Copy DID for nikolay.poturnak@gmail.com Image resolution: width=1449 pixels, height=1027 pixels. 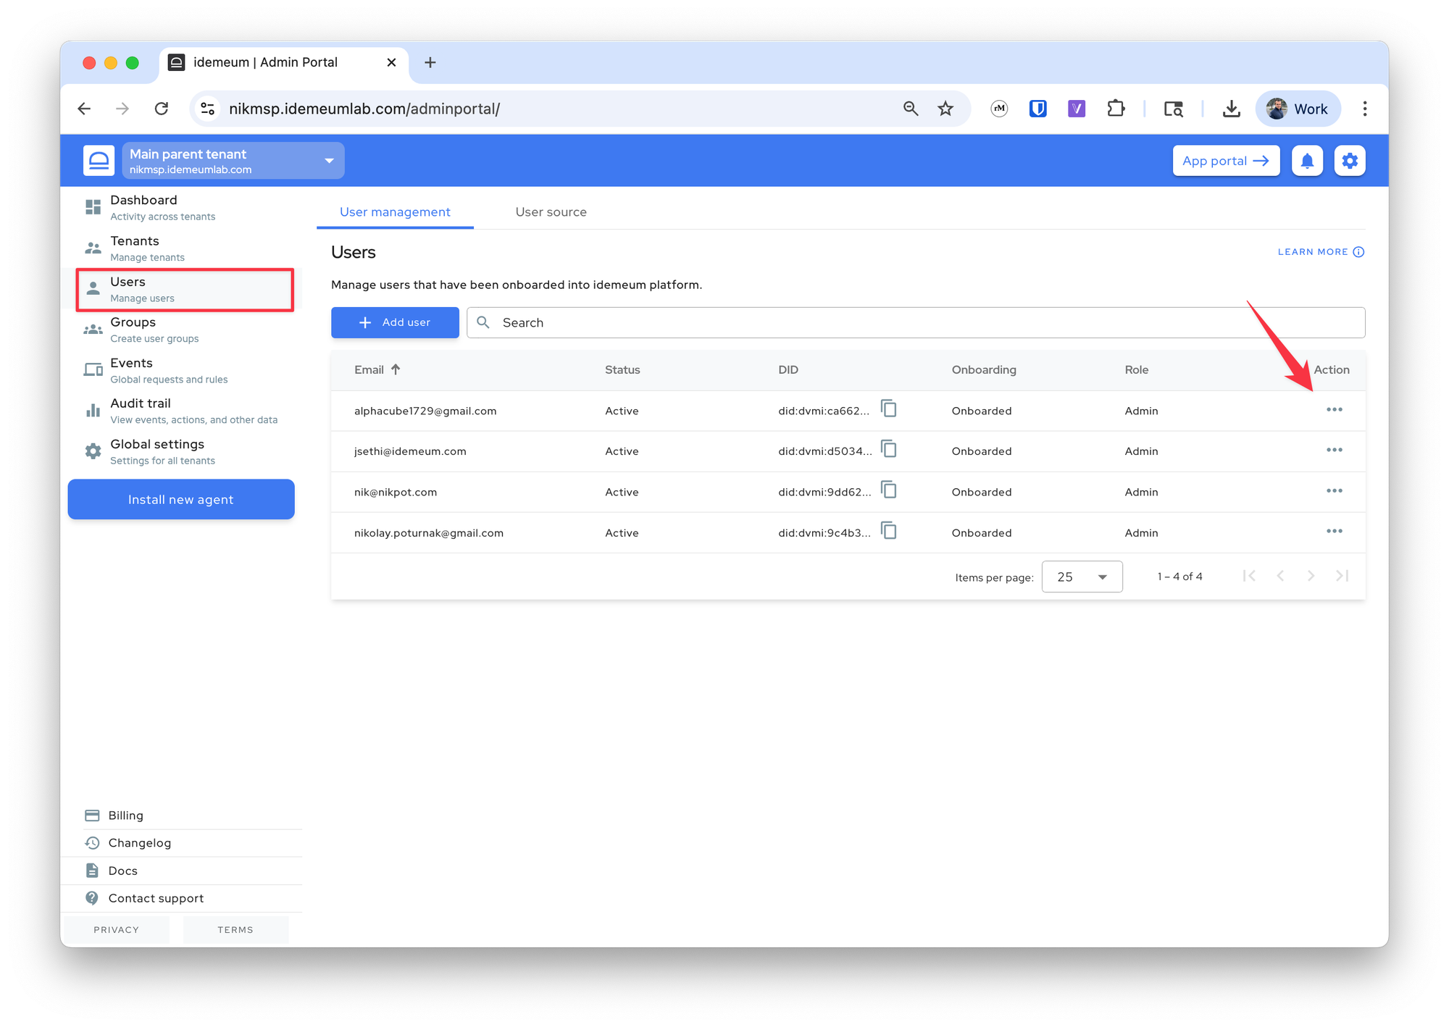pyautogui.click(x=889, y=532)
